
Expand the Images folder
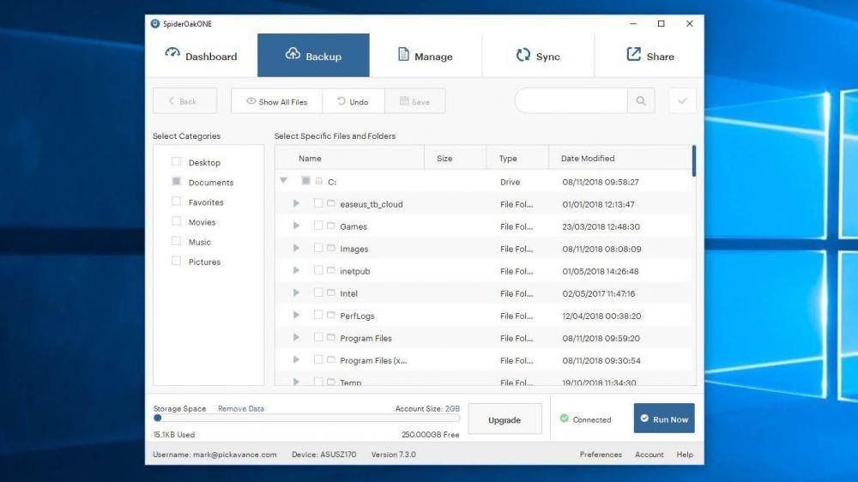tap(296, 248)
